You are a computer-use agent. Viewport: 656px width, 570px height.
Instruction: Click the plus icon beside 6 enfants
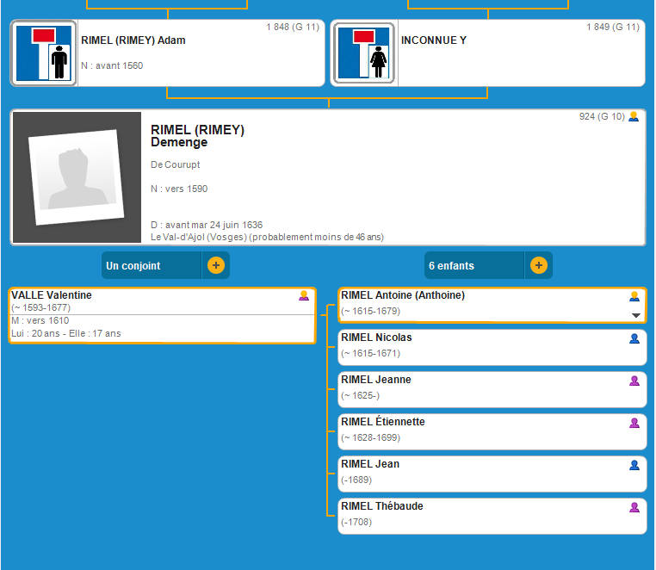point(539,265)
